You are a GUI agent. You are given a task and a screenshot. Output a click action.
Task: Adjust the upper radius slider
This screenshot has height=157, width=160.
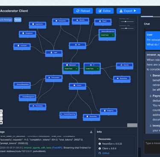127,21
